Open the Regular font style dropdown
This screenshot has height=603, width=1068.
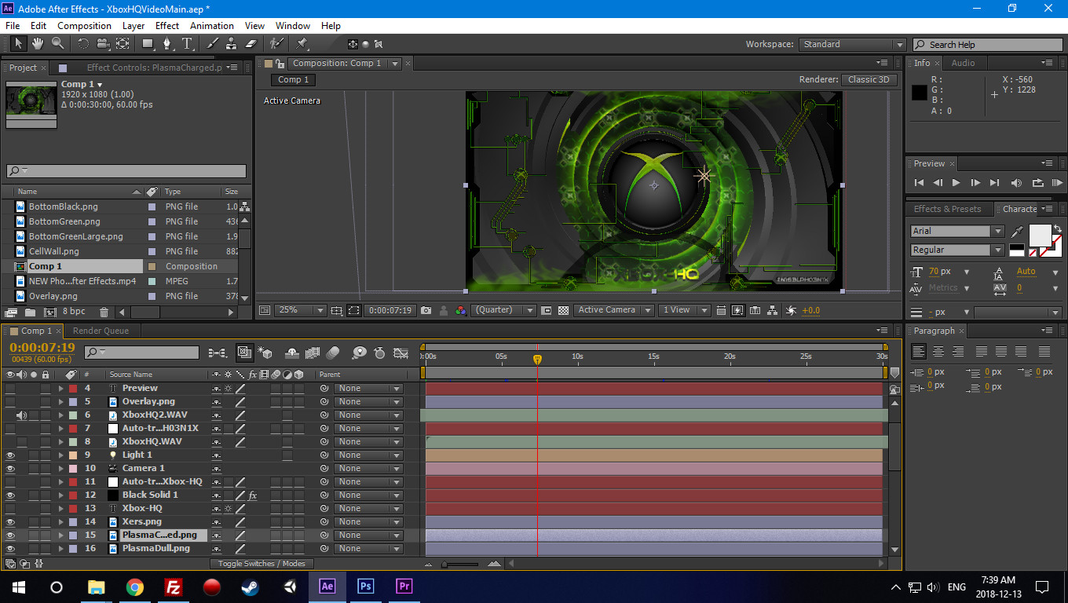957,250
